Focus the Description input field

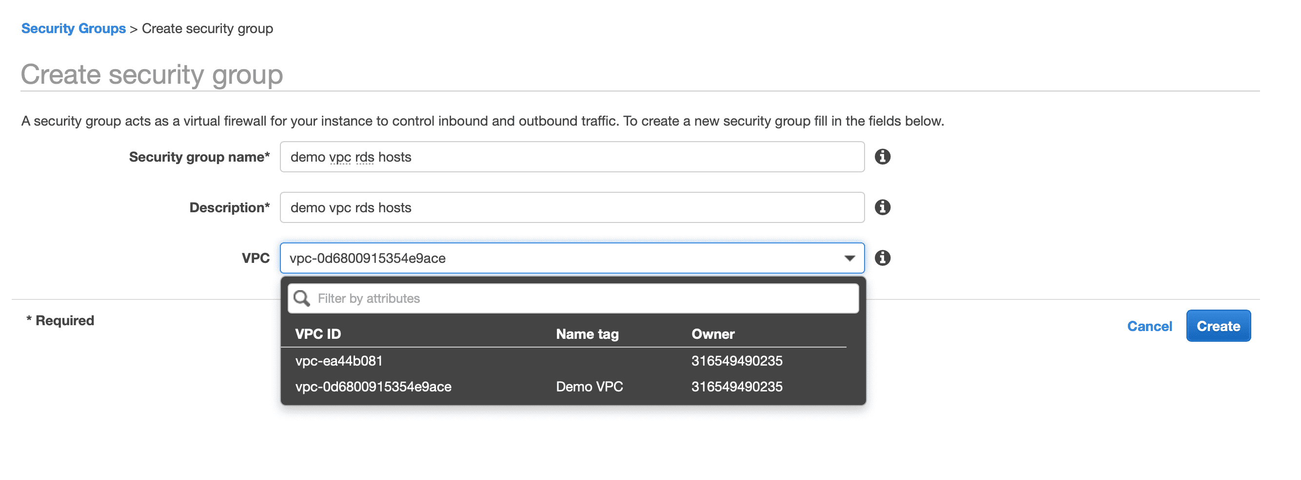point(572,207)
